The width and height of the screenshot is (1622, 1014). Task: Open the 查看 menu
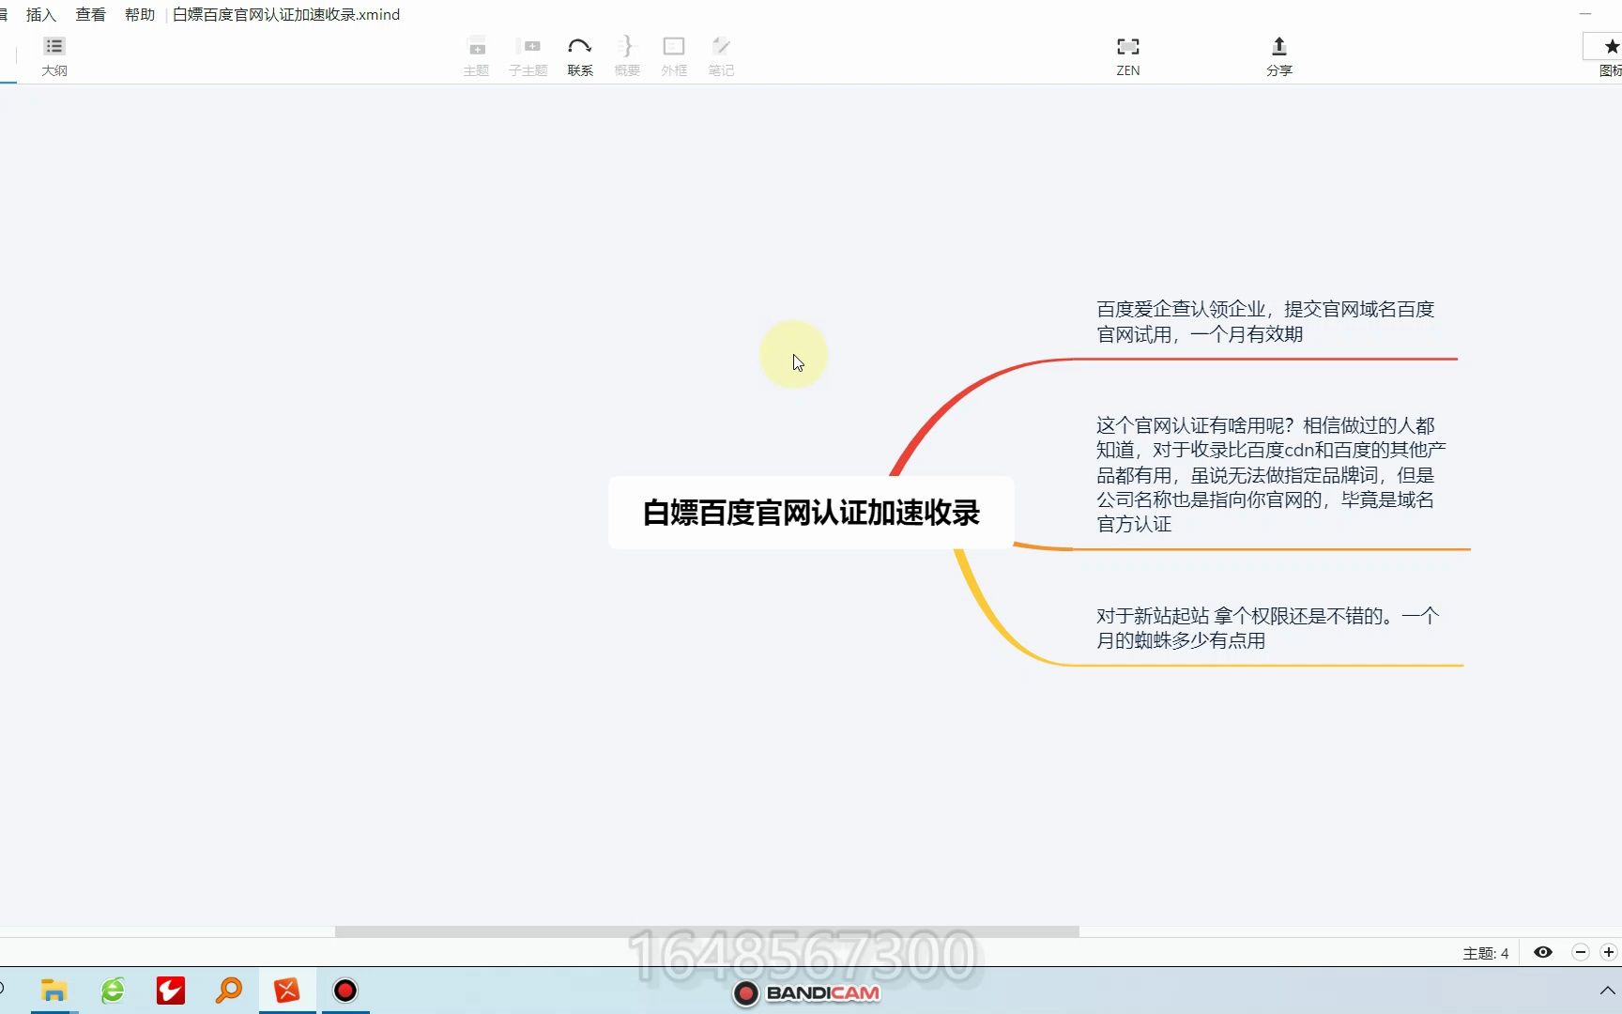pos(91,14)
